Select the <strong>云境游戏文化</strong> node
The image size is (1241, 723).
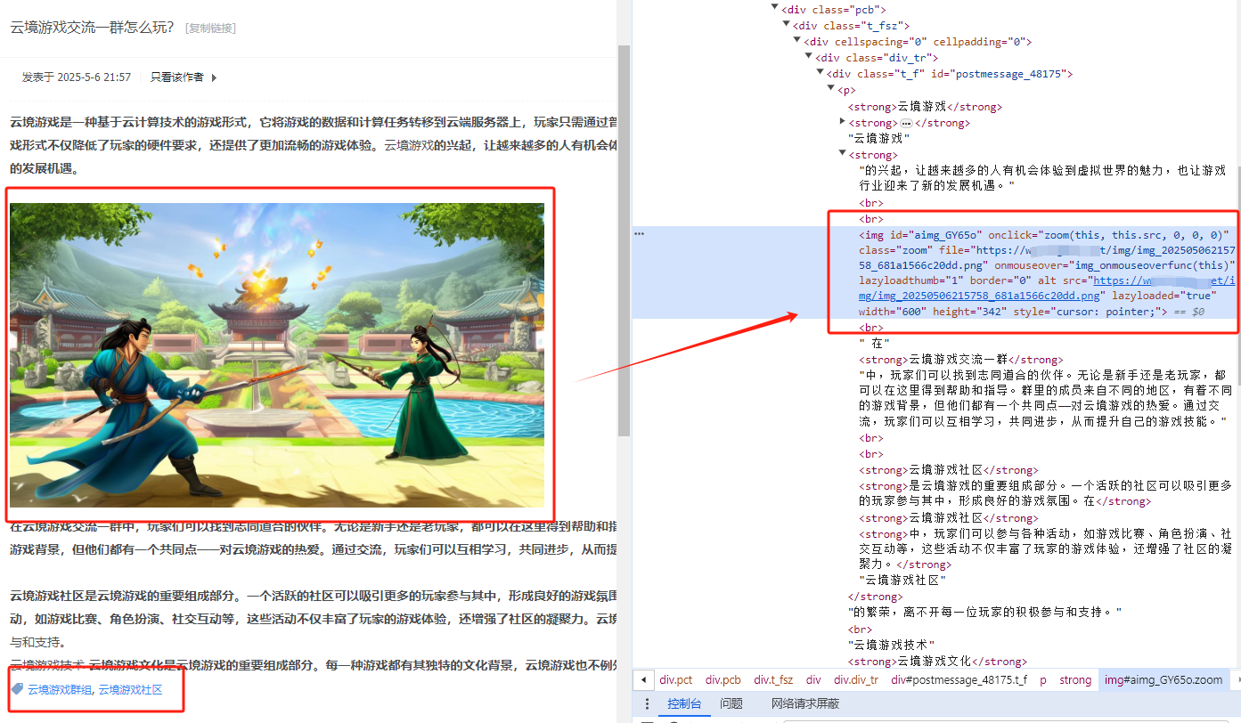pos(937,661)
